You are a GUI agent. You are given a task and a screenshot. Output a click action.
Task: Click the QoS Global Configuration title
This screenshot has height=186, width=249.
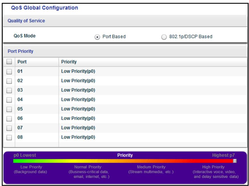click(44, 8)
